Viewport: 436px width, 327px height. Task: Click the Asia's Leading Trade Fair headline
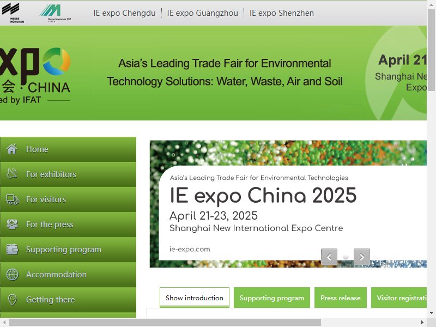tap(225, 72)
